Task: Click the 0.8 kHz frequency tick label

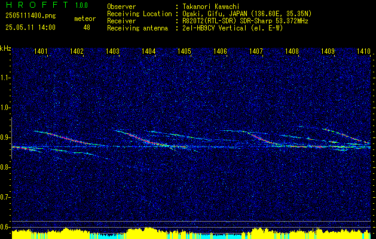Action: (4, 167)
